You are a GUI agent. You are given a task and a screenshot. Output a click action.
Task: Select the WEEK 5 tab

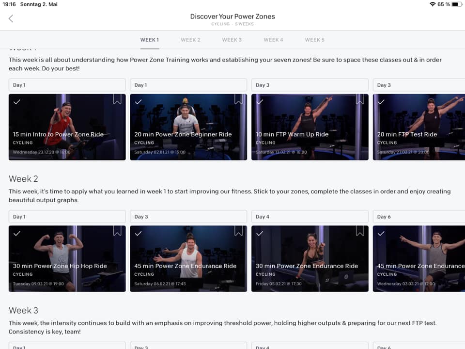(315, 40)
